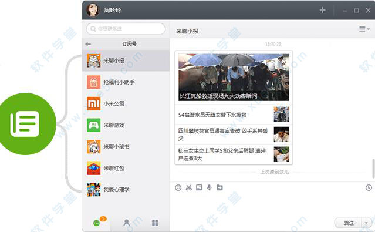Screen dimensions: 375x232
Task: Click the 发送 send button
Action: click(349, 223)
